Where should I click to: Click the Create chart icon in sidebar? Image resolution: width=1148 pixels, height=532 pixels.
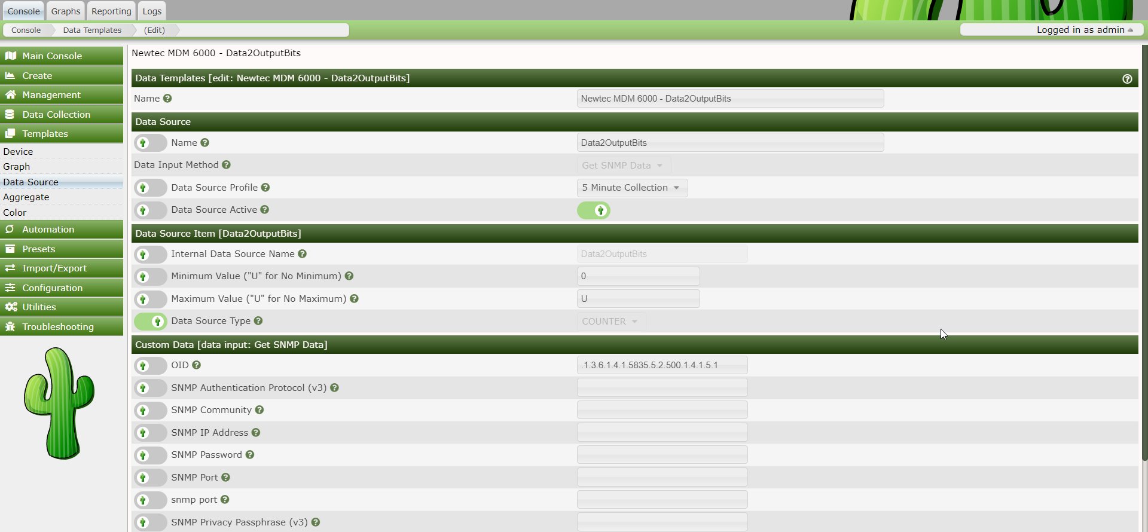10,76
